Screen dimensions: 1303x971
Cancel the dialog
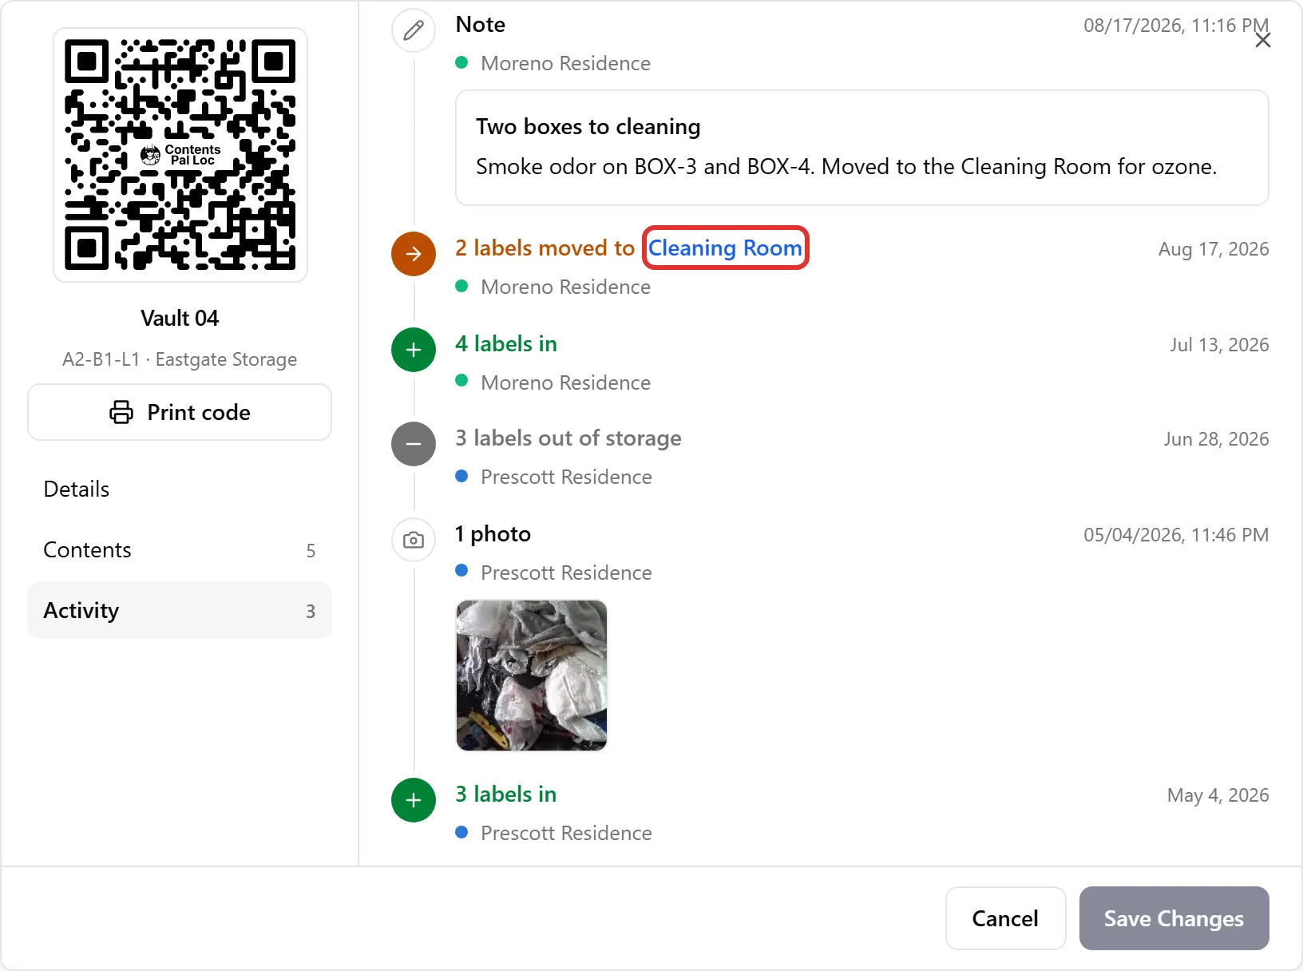(1005, 918)
